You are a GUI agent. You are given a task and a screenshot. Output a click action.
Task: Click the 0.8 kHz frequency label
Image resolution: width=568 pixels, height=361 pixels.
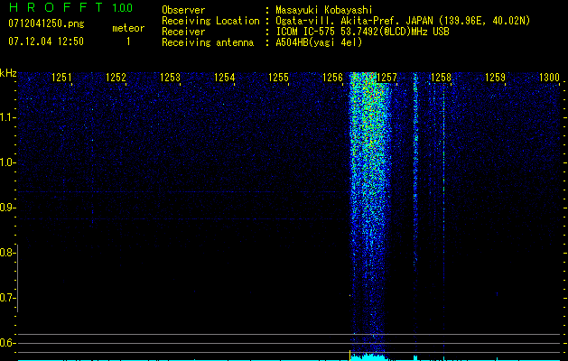point(7,253)
